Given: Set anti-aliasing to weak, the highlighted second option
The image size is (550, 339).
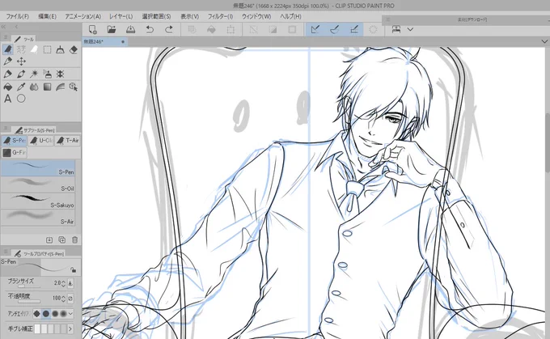Looking at the screenshot, I should [x=46, y=314].
